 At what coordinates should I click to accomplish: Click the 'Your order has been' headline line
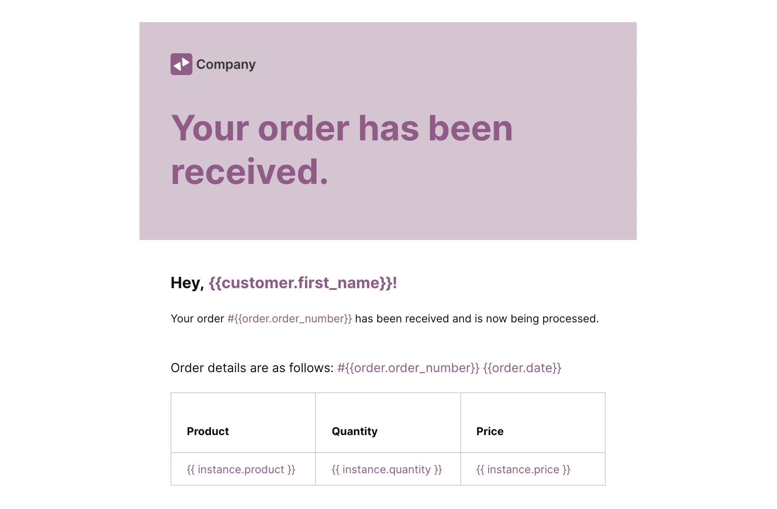[x=341, y=128]
